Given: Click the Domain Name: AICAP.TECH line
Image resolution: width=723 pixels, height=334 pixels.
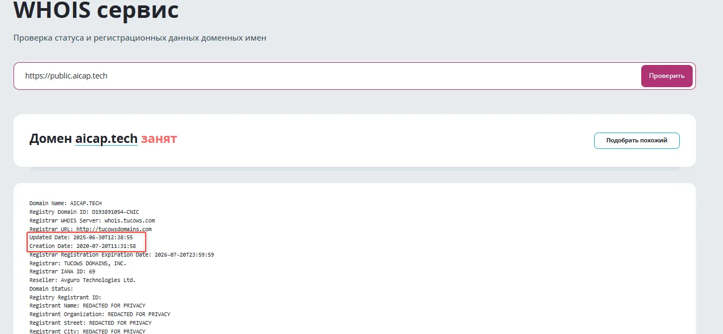Looking at the screenshot, I should point(66,204).
